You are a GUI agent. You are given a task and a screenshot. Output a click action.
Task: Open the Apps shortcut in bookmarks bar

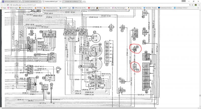[x=4, y=8]
